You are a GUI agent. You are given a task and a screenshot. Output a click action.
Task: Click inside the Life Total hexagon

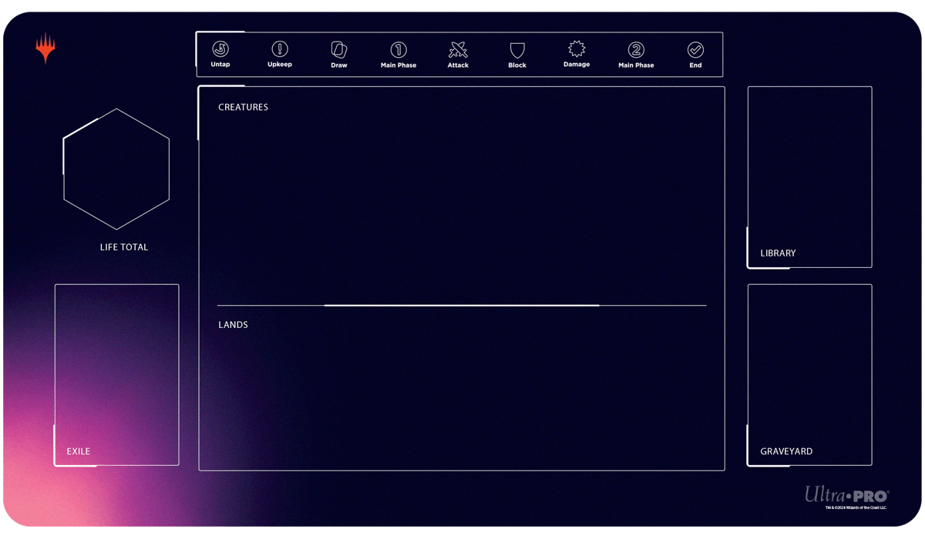(116, 169)
